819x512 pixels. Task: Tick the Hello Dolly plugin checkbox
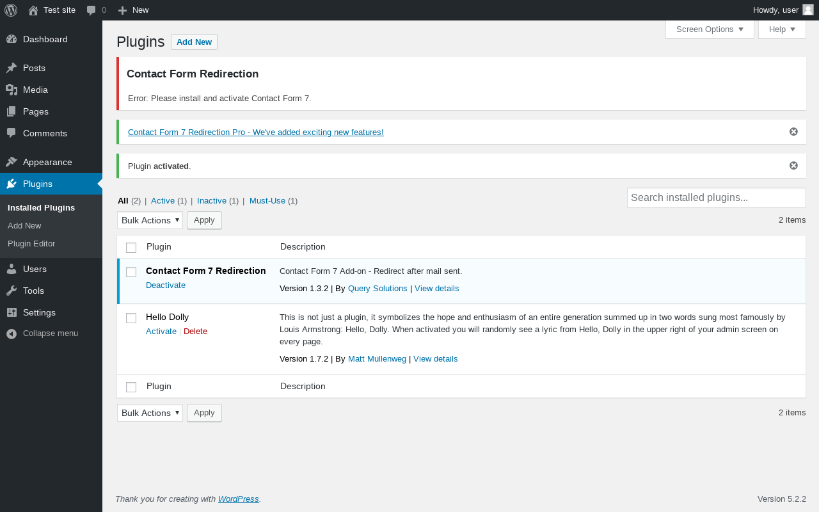(131, 318)
